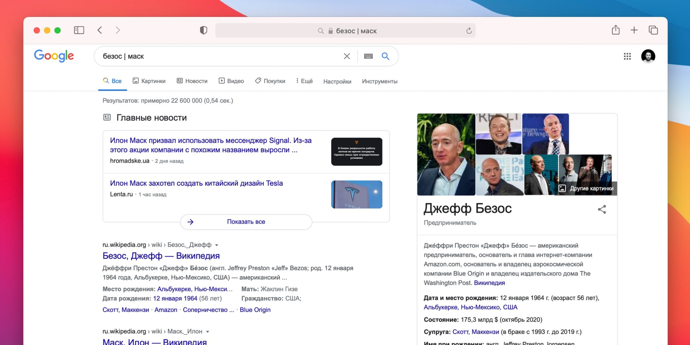Open the Скотт, Маккензи spouse link in the knowledge panel
This screenshot has width=690, height=345.
pyautogui.click(x=475, y=332)
